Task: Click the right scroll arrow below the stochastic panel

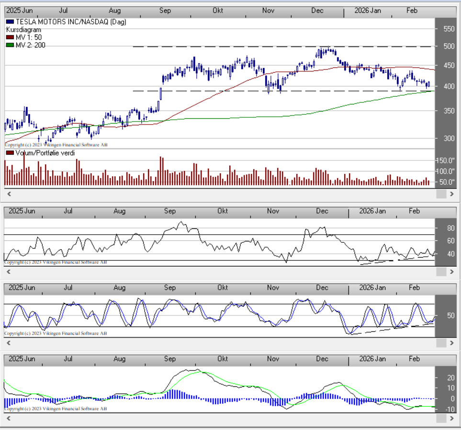Action: [451, 343]
